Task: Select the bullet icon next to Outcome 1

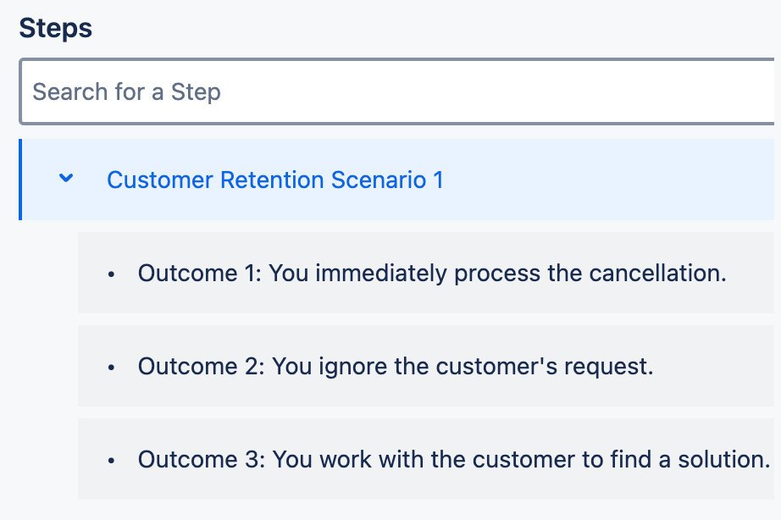Action: pos(111,273)
